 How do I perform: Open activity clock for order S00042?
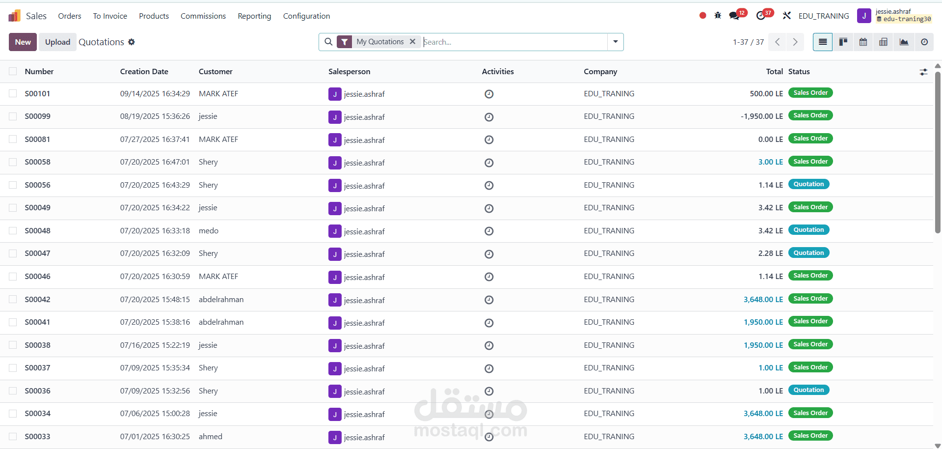(x=489, y=300)
